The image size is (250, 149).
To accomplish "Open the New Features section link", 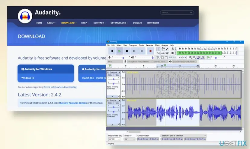I will point(73,103).
